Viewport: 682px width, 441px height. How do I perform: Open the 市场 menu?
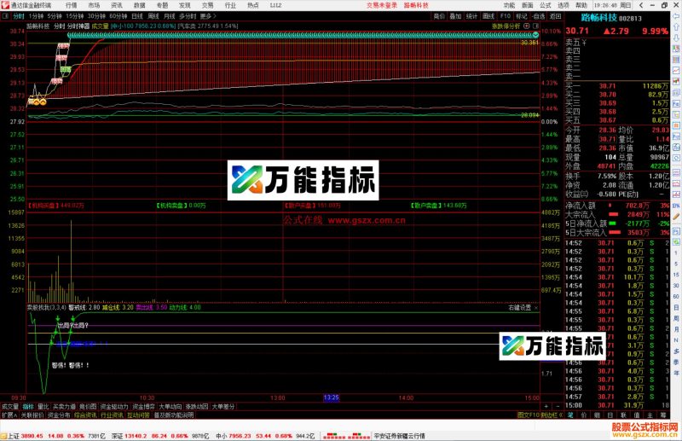pos(94,5)
